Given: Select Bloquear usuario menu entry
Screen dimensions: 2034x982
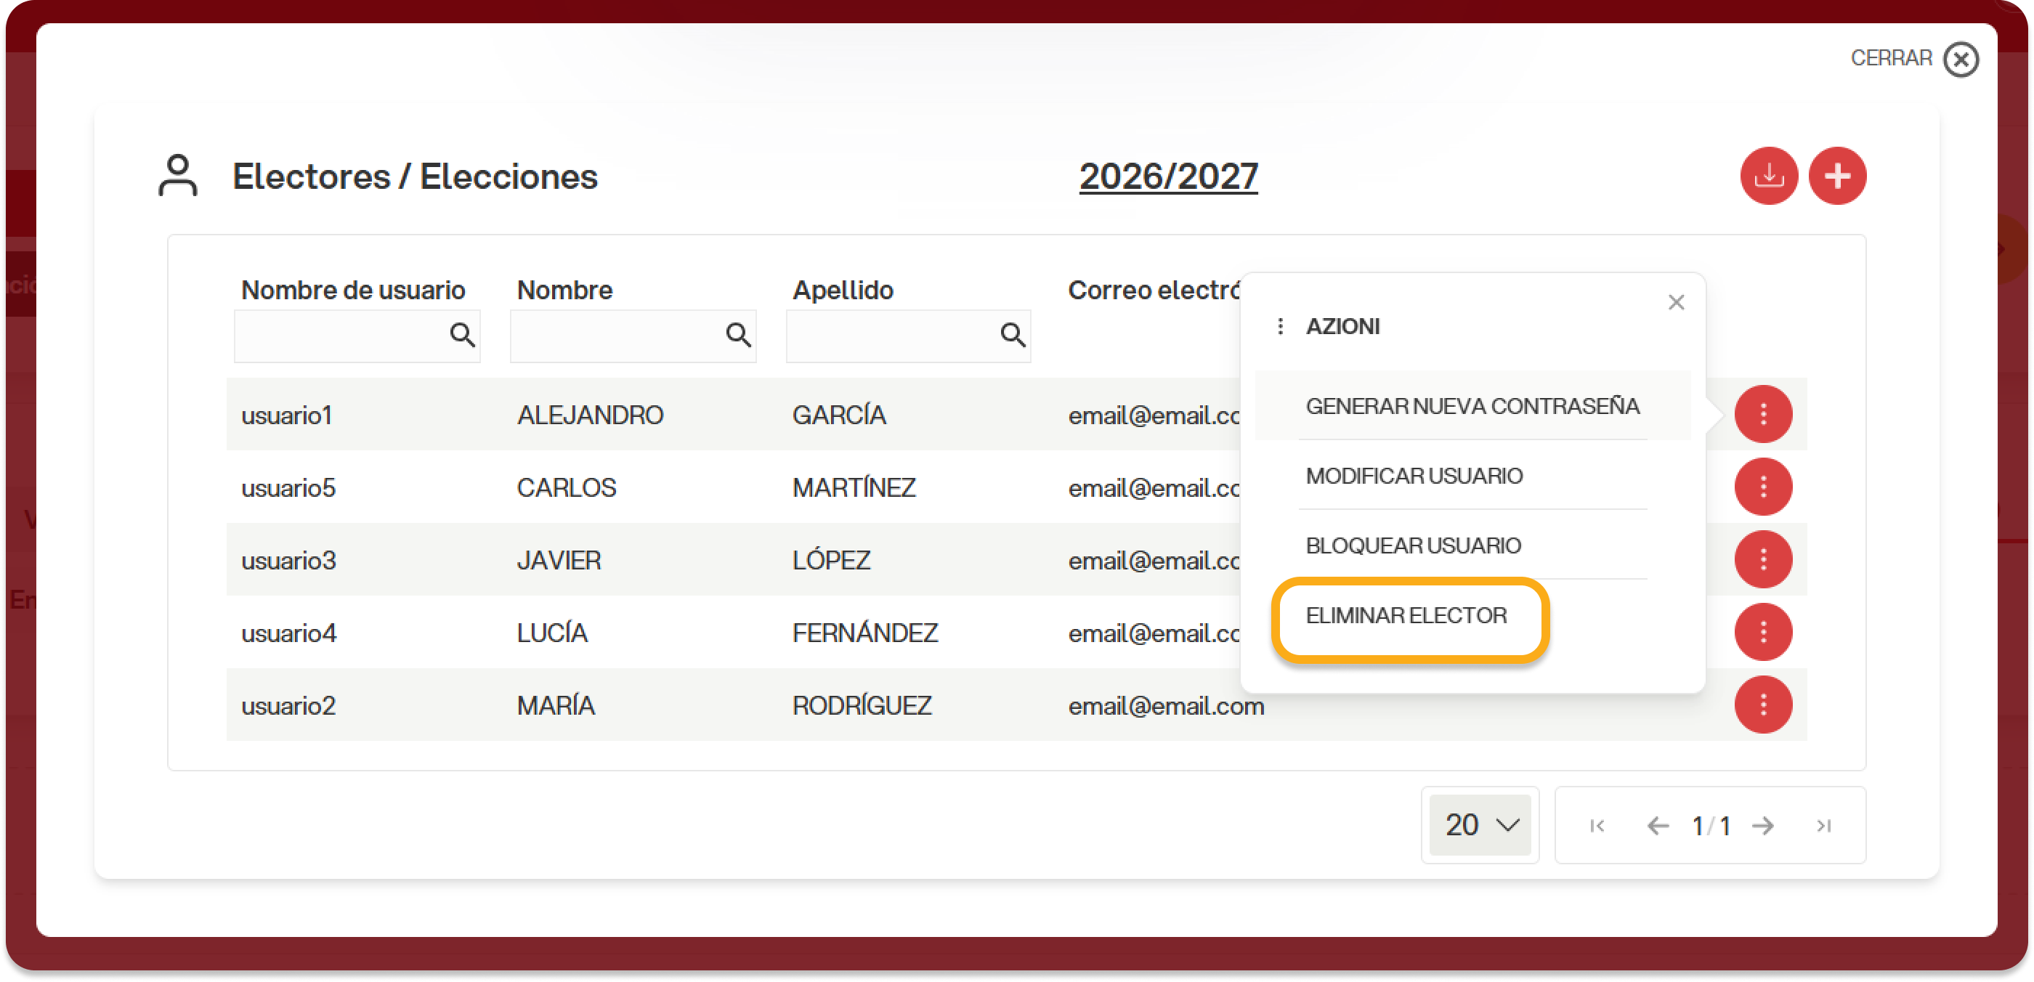Looking at the screenshot, I should [1413, 545].
